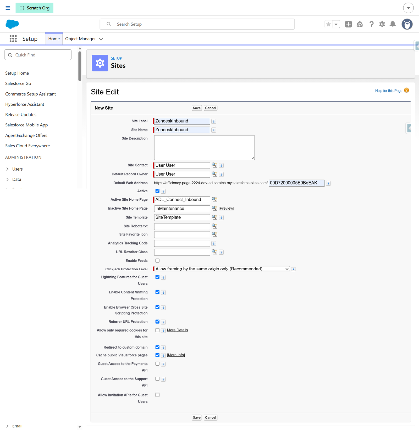This screenshot has width=419, height=431.
Task: Open the Trailhead guidance icon
Action: pyautogui.click(x=360, y=24)
